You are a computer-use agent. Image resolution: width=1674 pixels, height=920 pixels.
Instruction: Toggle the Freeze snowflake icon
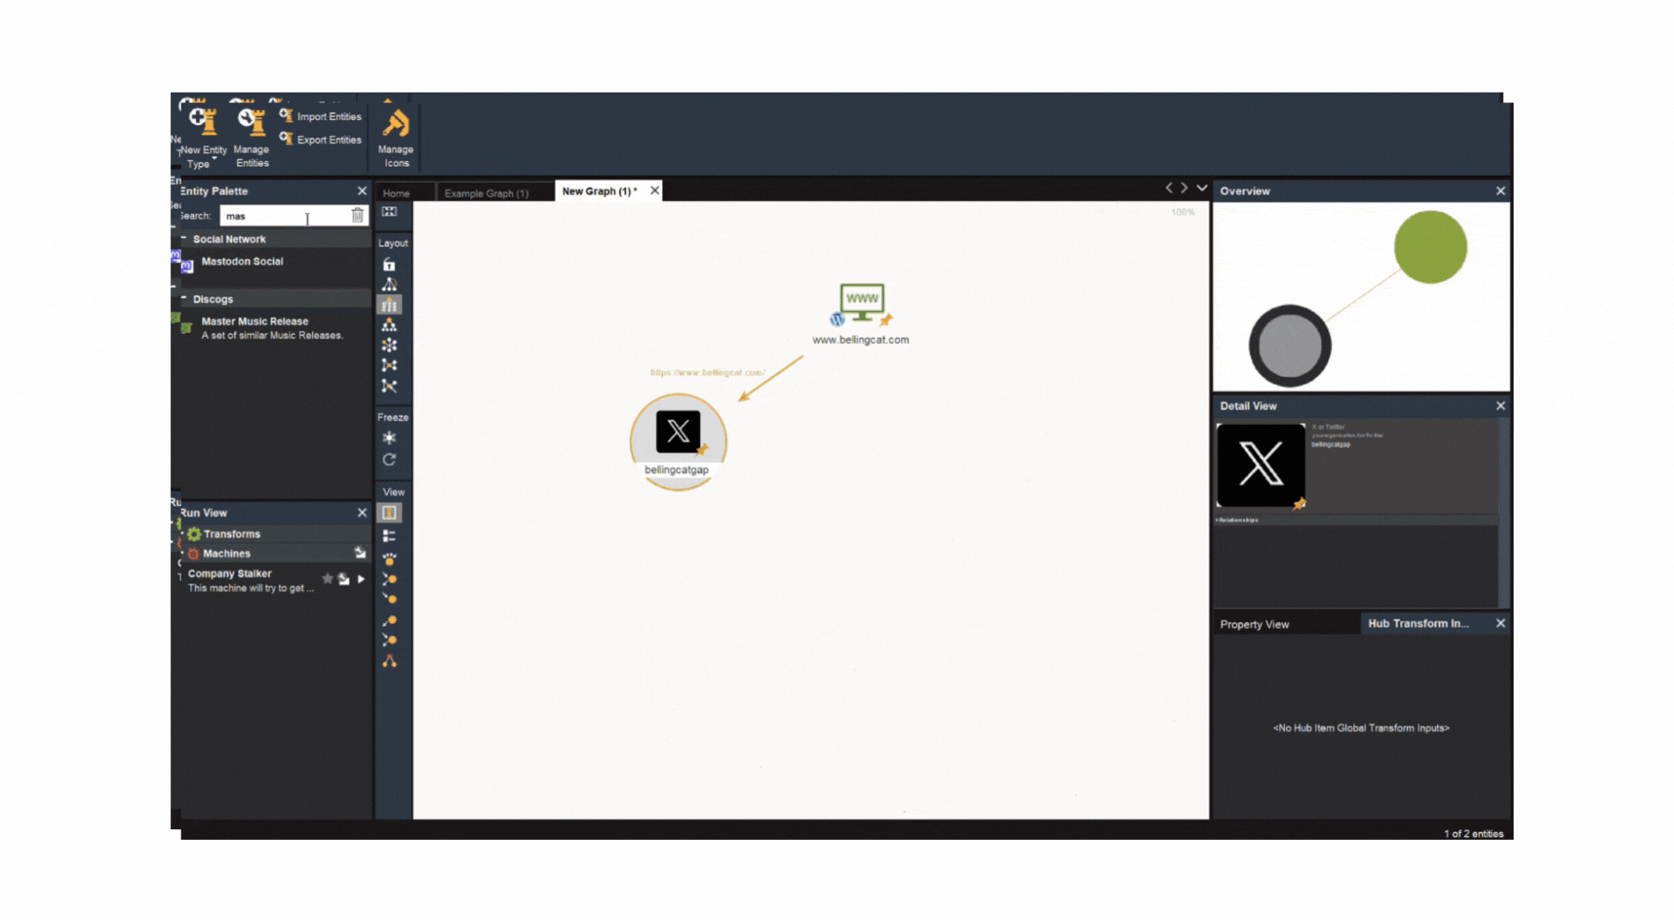(389, 438)
